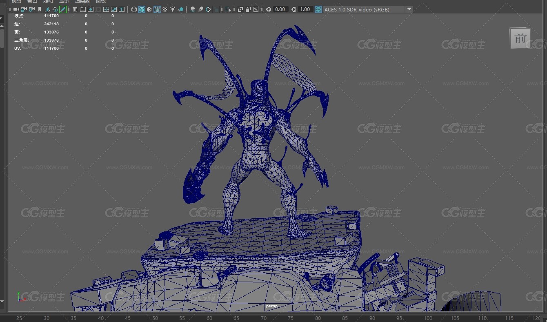Viewport: 547px width, 322px height.
Task: Click the Image Plane icon
Action: [47, 9]
